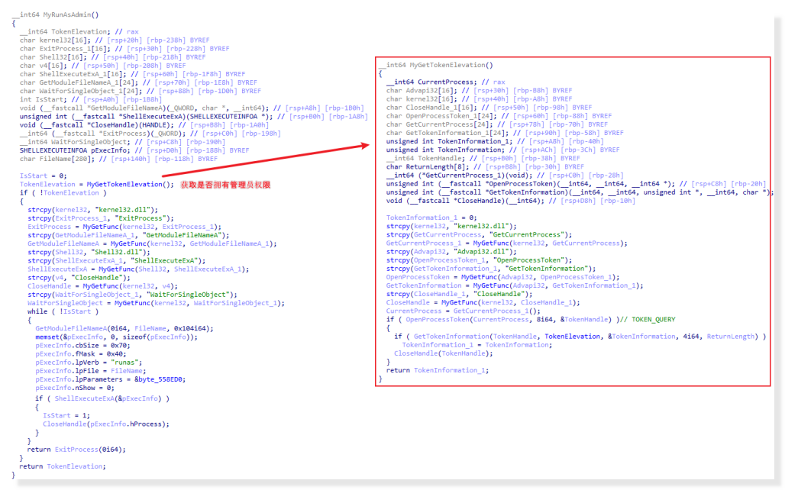Screen dimensions: 785x490
Task: Click the MyGetTokenElevation() call in left listing
Action: point(130,184)
